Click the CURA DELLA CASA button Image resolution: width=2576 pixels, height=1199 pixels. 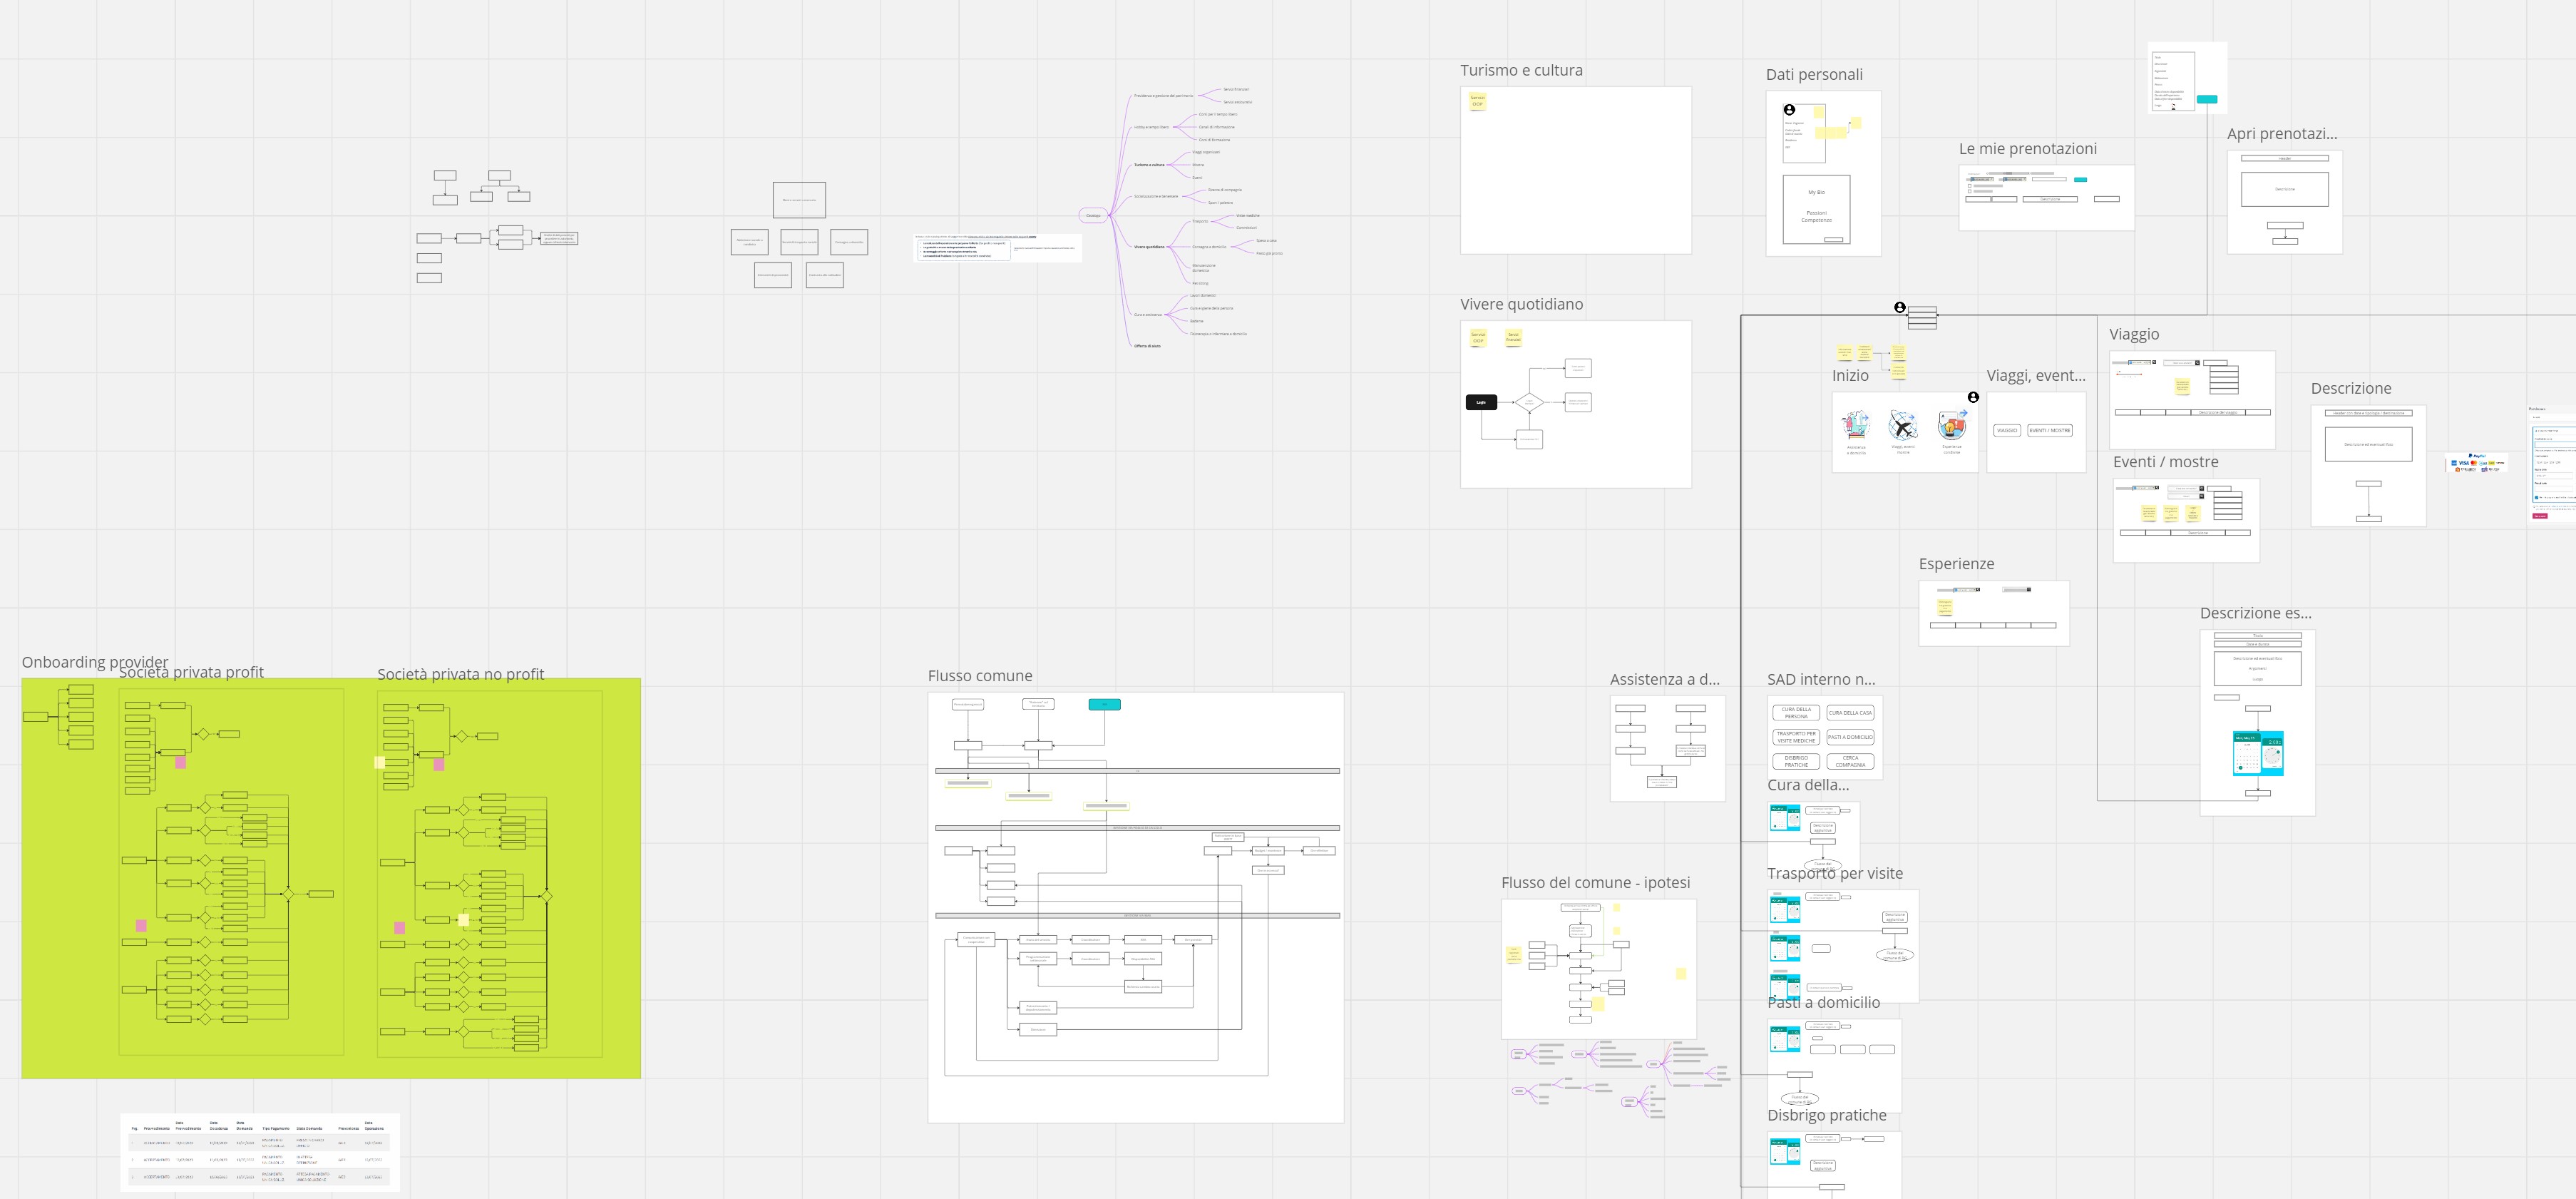pyautogui.click(x=1850, y=713)
